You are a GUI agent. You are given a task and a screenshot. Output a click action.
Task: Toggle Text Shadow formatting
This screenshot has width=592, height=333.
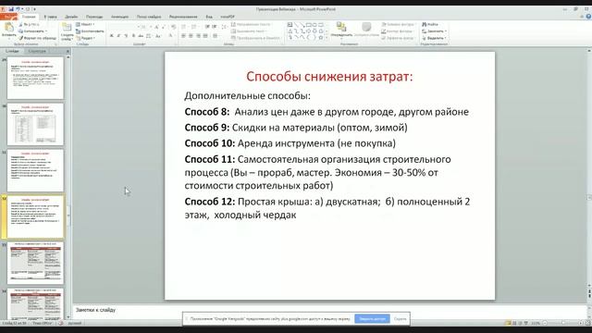[x=133, y=35]
